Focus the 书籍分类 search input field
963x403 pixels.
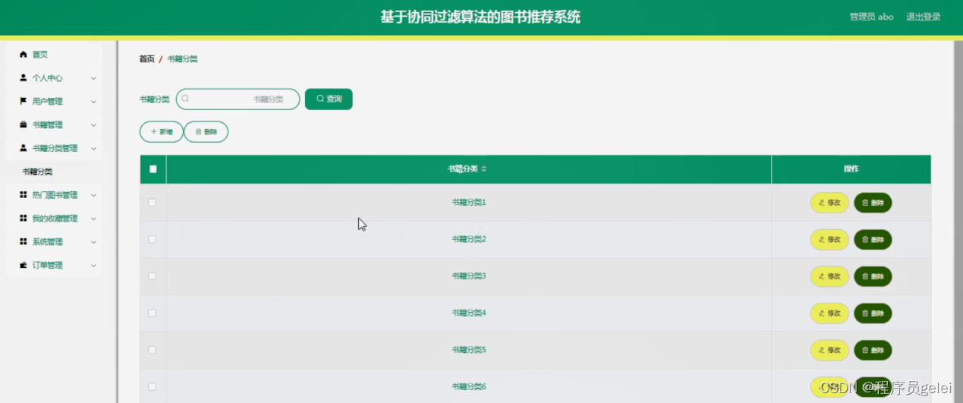[238, 99]
